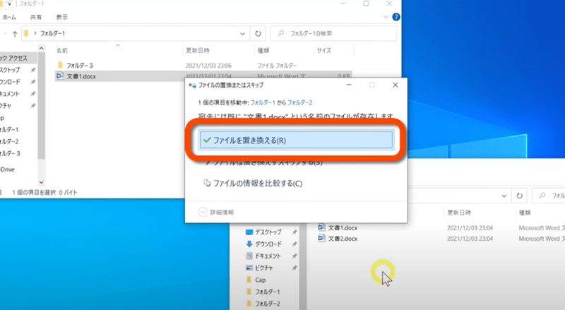
Task: Click download arrow icon beside ダウンロード in second window
Action: 249,244
